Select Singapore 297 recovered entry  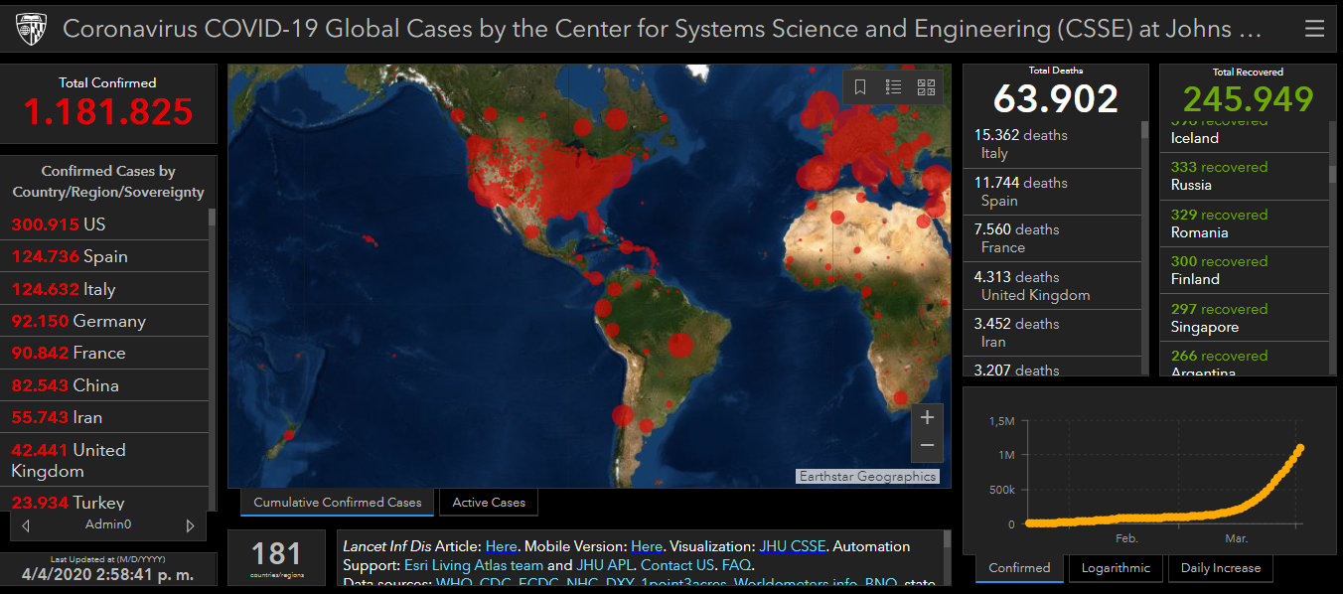coord(1245,318)
